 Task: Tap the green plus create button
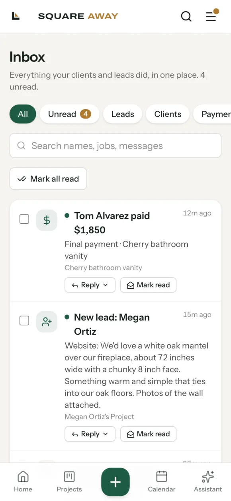coord(115,482)
